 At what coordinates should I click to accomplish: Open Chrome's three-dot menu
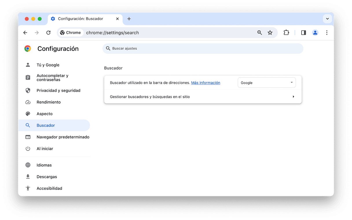point(327,33)
